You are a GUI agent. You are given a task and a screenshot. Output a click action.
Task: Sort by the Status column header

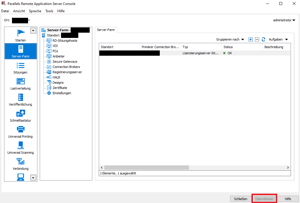[x=242, y=47]
